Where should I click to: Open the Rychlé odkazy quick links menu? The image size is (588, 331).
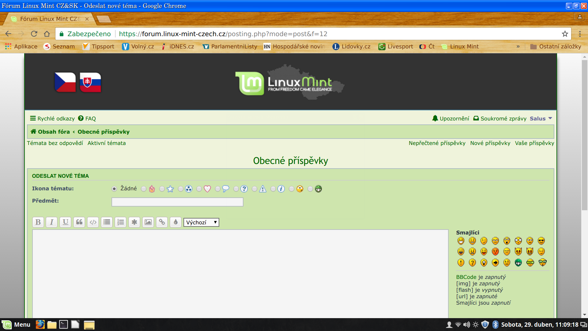click(52, 119)
